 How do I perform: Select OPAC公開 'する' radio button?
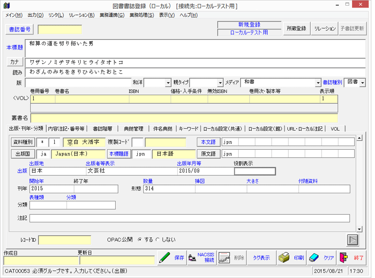click(x=140, y=240)
